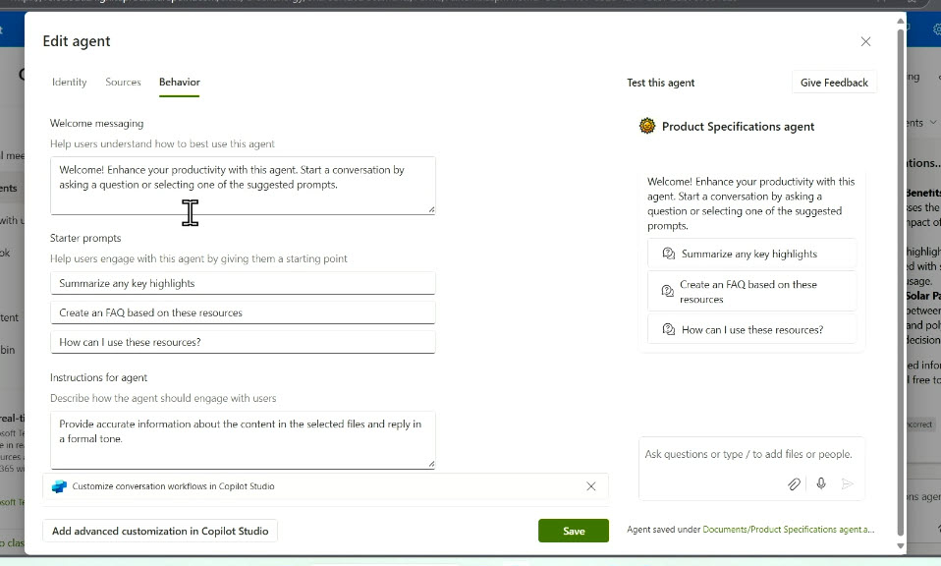Attach a file using the paperclip icon
941x566 pixels.
point(794,483)
